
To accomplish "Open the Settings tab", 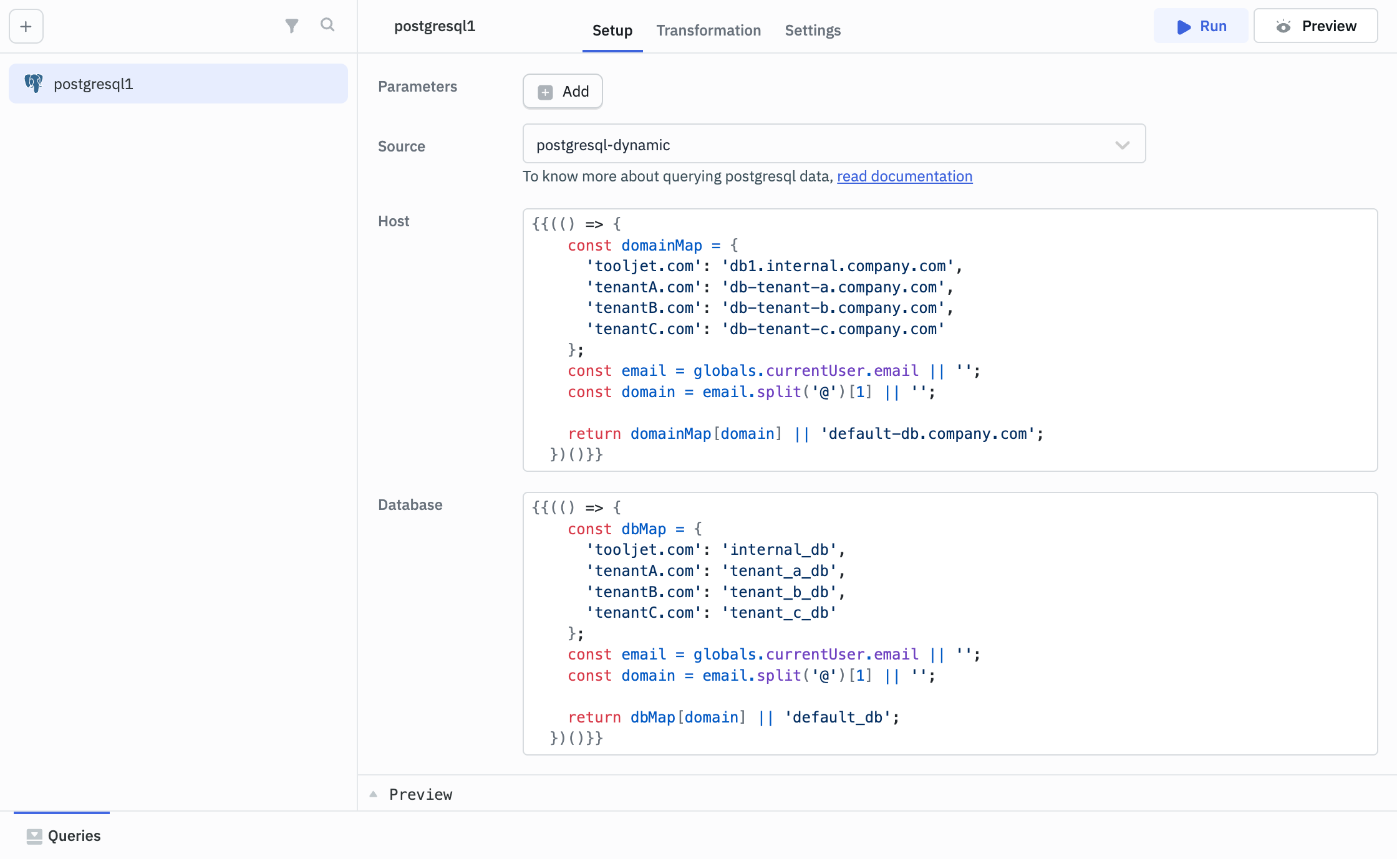I will point(812,30).
